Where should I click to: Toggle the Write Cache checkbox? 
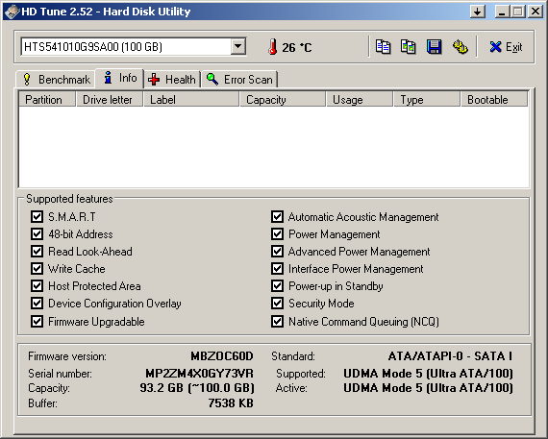[37, 269]
